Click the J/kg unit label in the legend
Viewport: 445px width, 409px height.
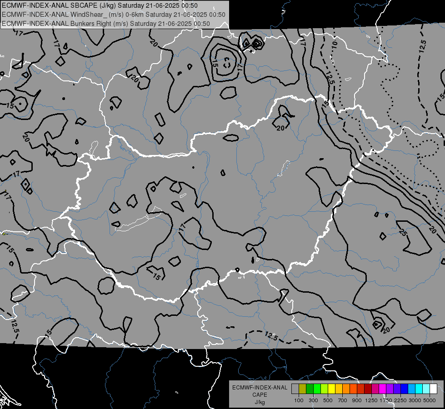pyautogui.click(x=260, y=402)
